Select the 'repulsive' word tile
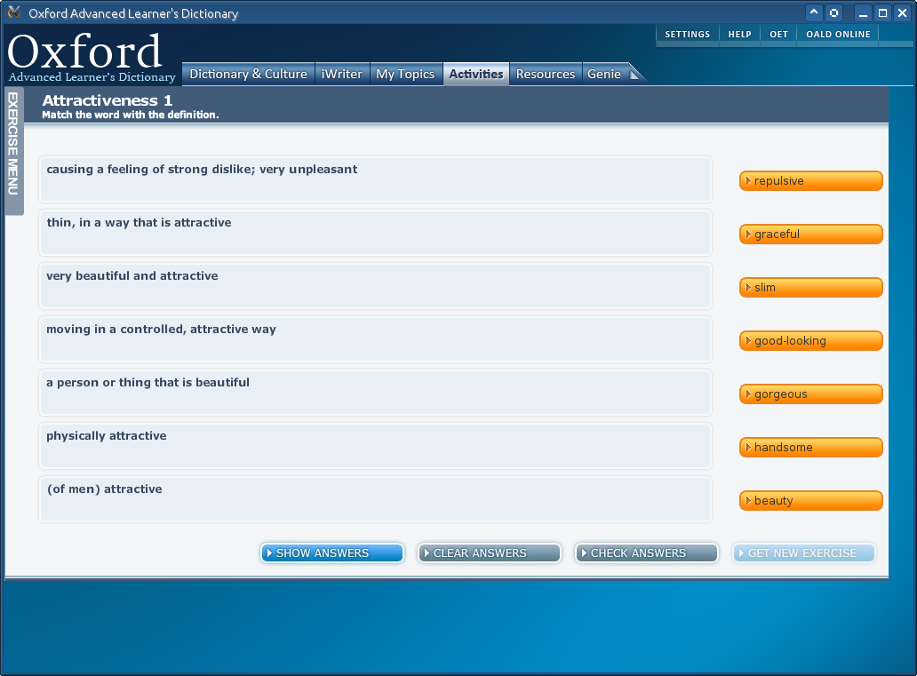 pyautogui.click(x=810, y=180)
